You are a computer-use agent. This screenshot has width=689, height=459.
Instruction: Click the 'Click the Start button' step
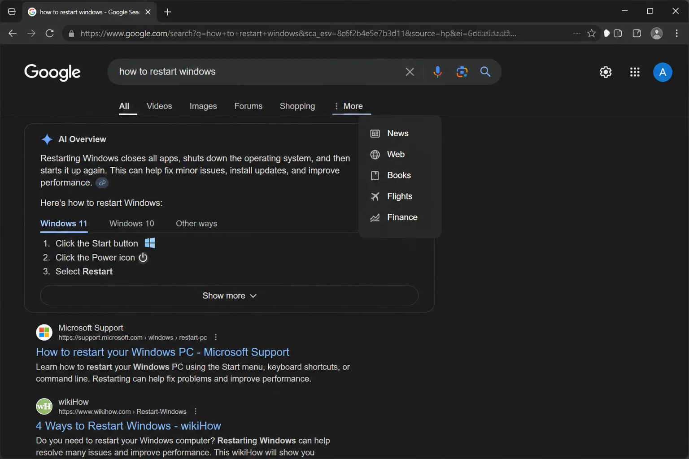pos(97,243)
